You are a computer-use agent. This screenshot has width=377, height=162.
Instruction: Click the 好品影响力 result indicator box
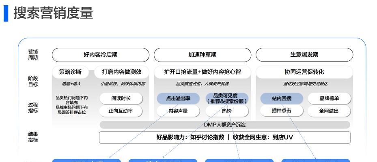(224, 137)
